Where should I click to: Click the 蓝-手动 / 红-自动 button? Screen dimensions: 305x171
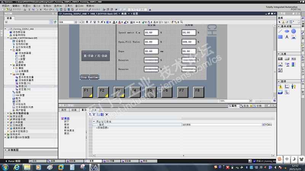tap(96, 56)
